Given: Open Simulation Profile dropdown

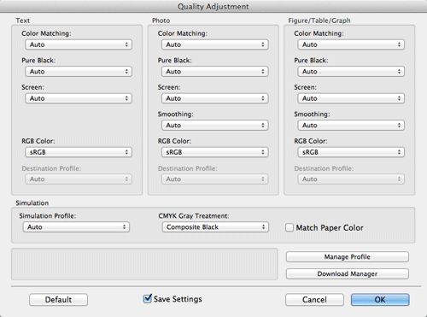Looking at the screenshot, I should [76, 227].
